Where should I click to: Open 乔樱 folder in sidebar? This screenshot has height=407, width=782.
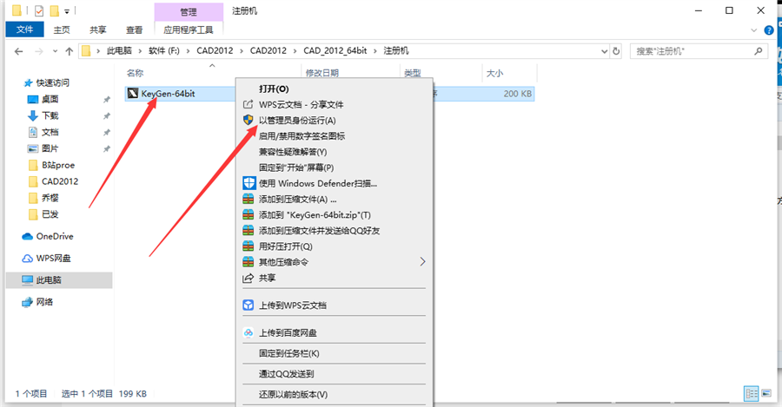pyautogui.click(x=50, y=198)
